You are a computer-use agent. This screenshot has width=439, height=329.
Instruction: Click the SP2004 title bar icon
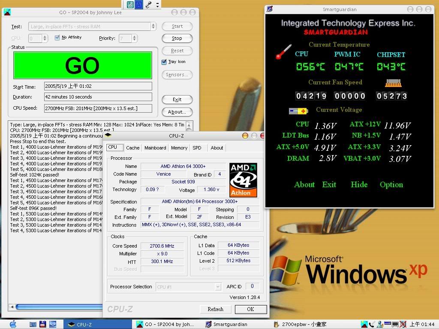7,12
